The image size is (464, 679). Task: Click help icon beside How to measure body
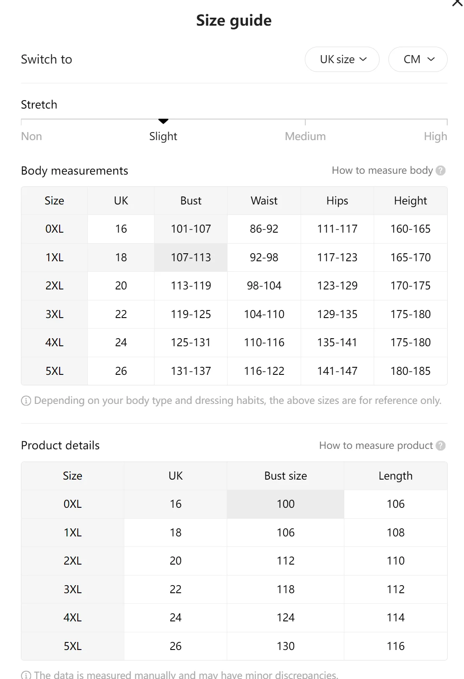tap(440, 170)
